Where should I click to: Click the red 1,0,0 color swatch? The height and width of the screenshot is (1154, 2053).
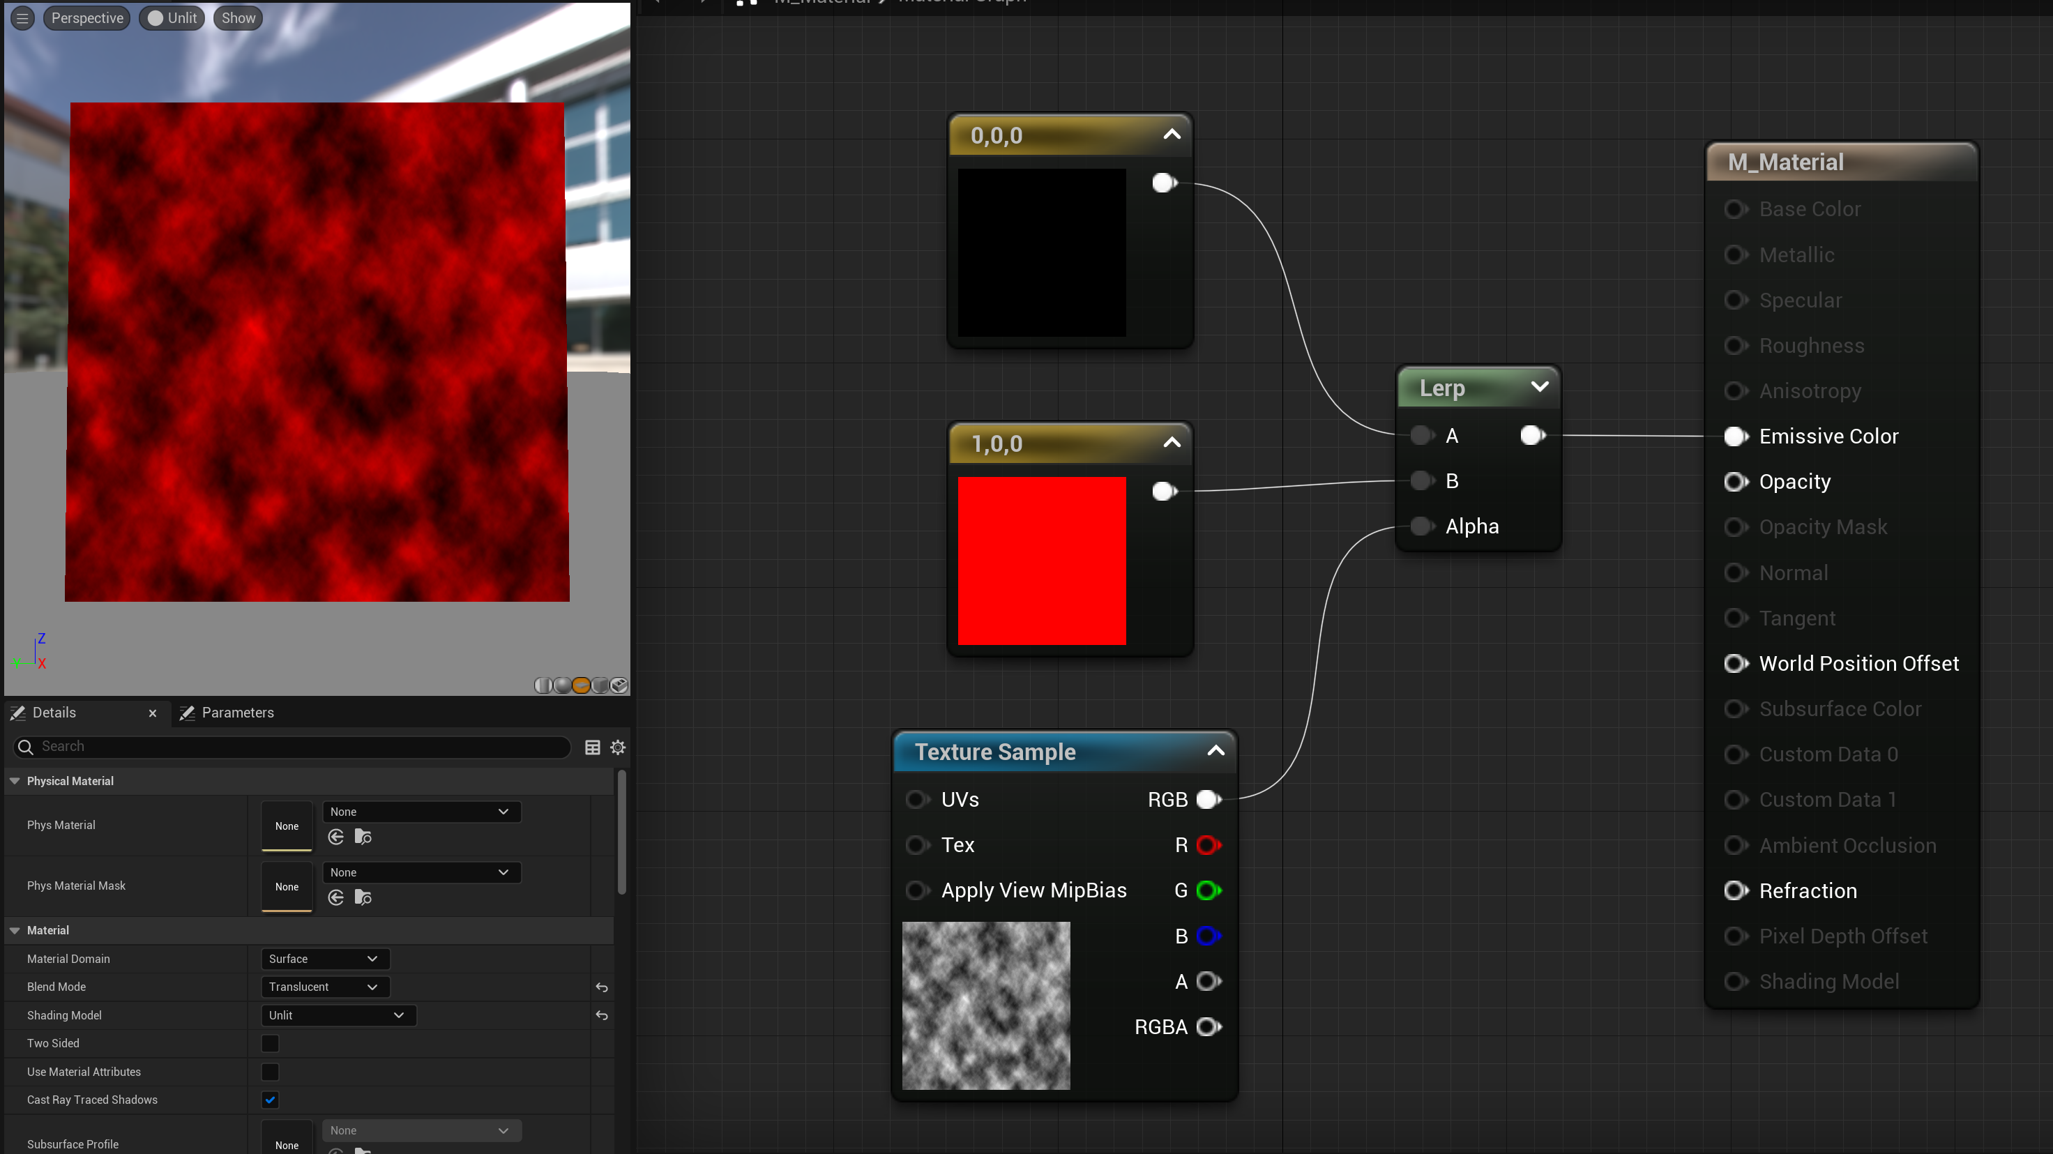1042,560
